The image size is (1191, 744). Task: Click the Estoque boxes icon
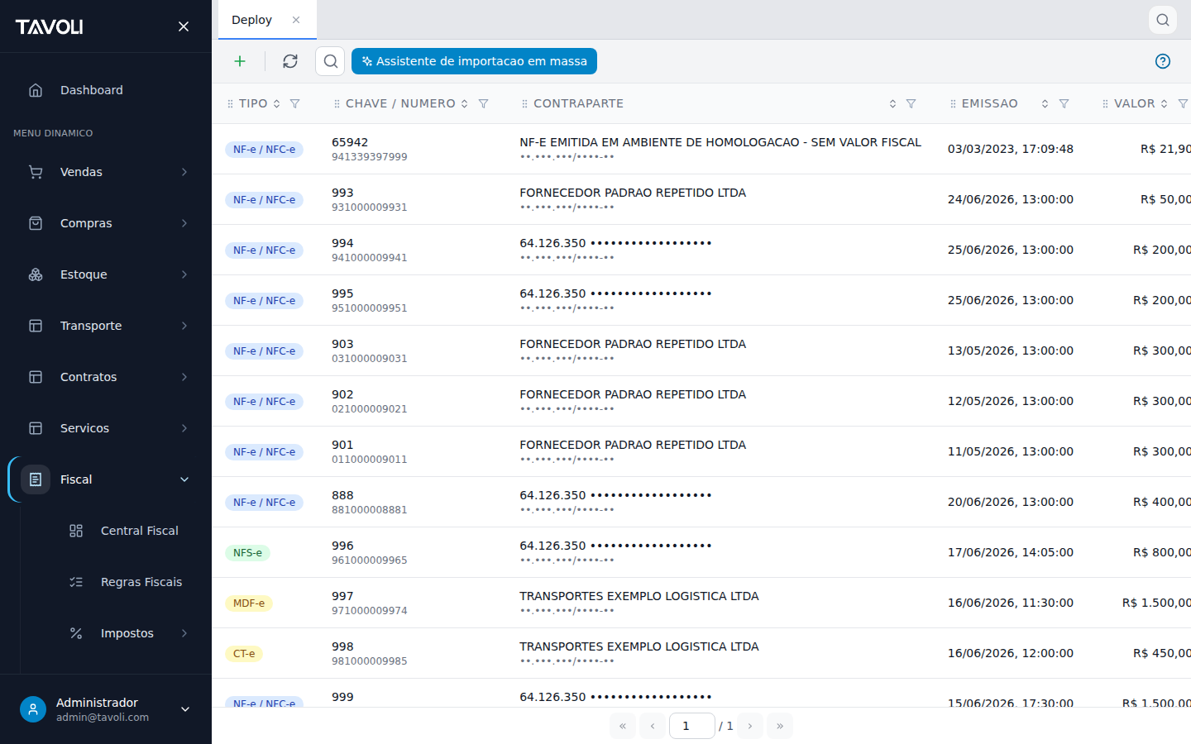coord(36,274)
